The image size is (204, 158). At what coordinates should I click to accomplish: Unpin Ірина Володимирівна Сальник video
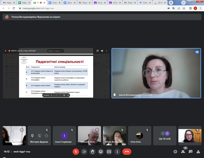[x=115, y=95]
